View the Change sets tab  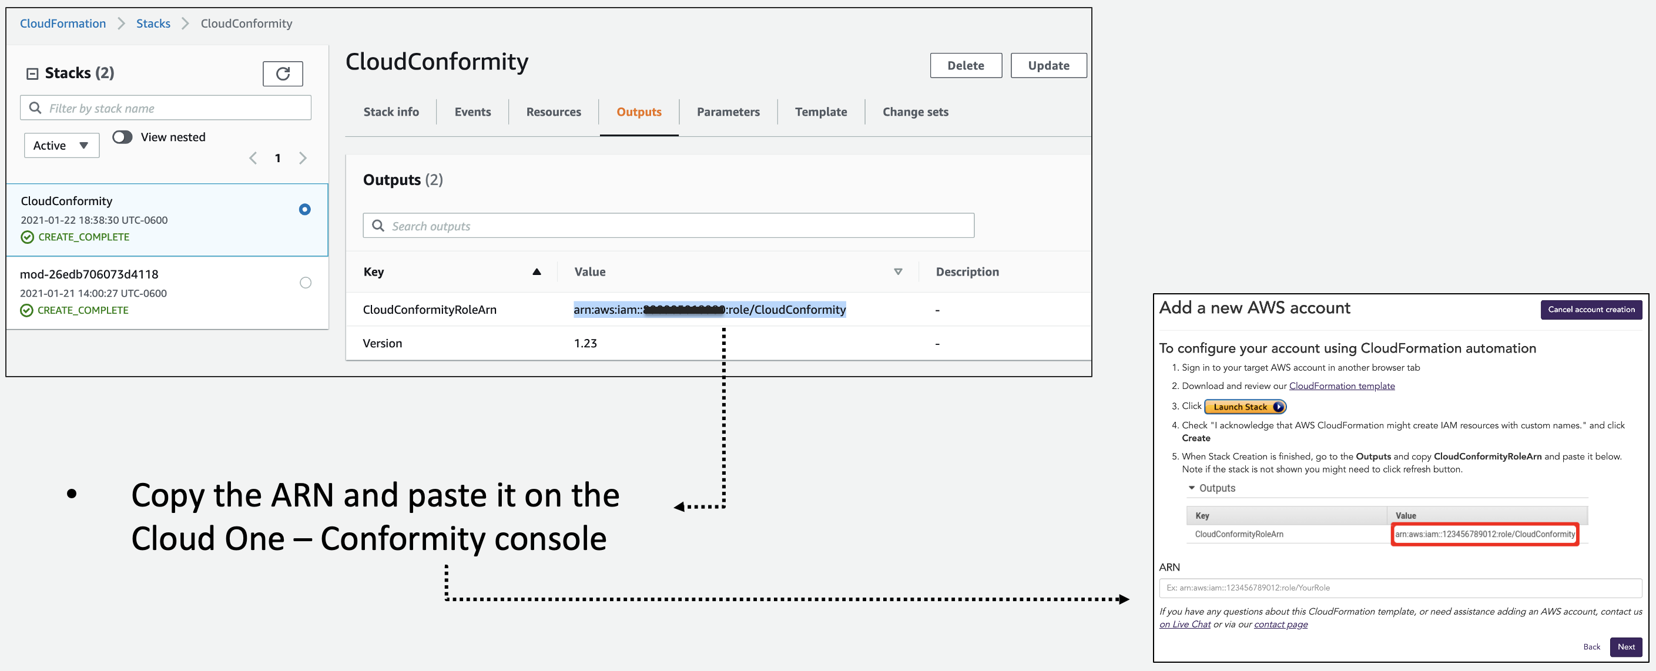916,112
